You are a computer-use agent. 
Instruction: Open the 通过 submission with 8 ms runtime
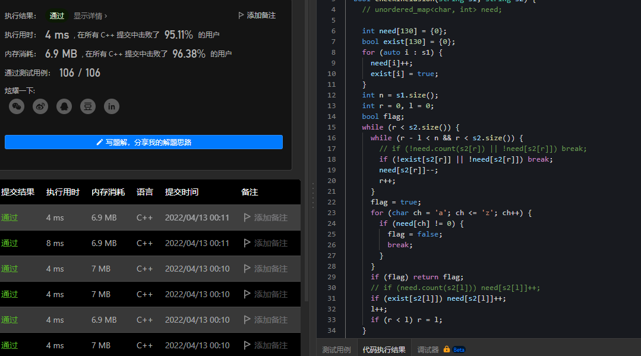pos(10,243)
